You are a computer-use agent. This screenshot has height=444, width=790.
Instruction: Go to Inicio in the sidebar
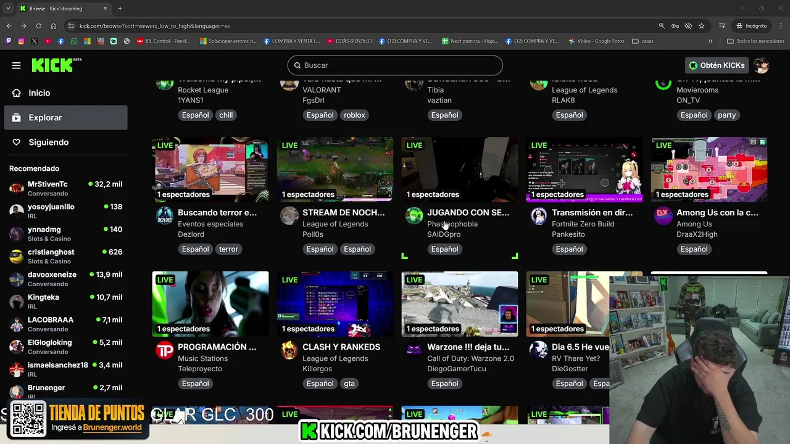point(65,93)
